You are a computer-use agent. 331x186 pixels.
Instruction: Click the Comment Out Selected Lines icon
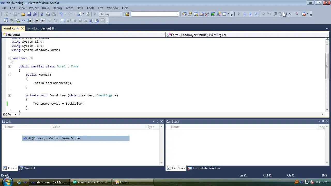50,20
